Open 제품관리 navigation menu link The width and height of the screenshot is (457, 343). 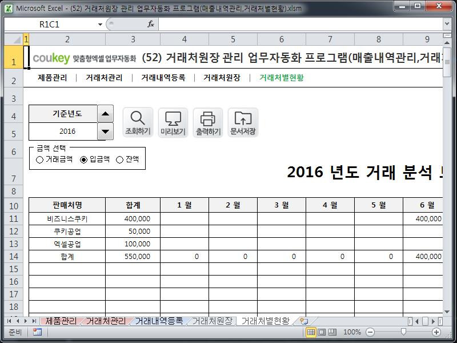(x=53, y=78)
